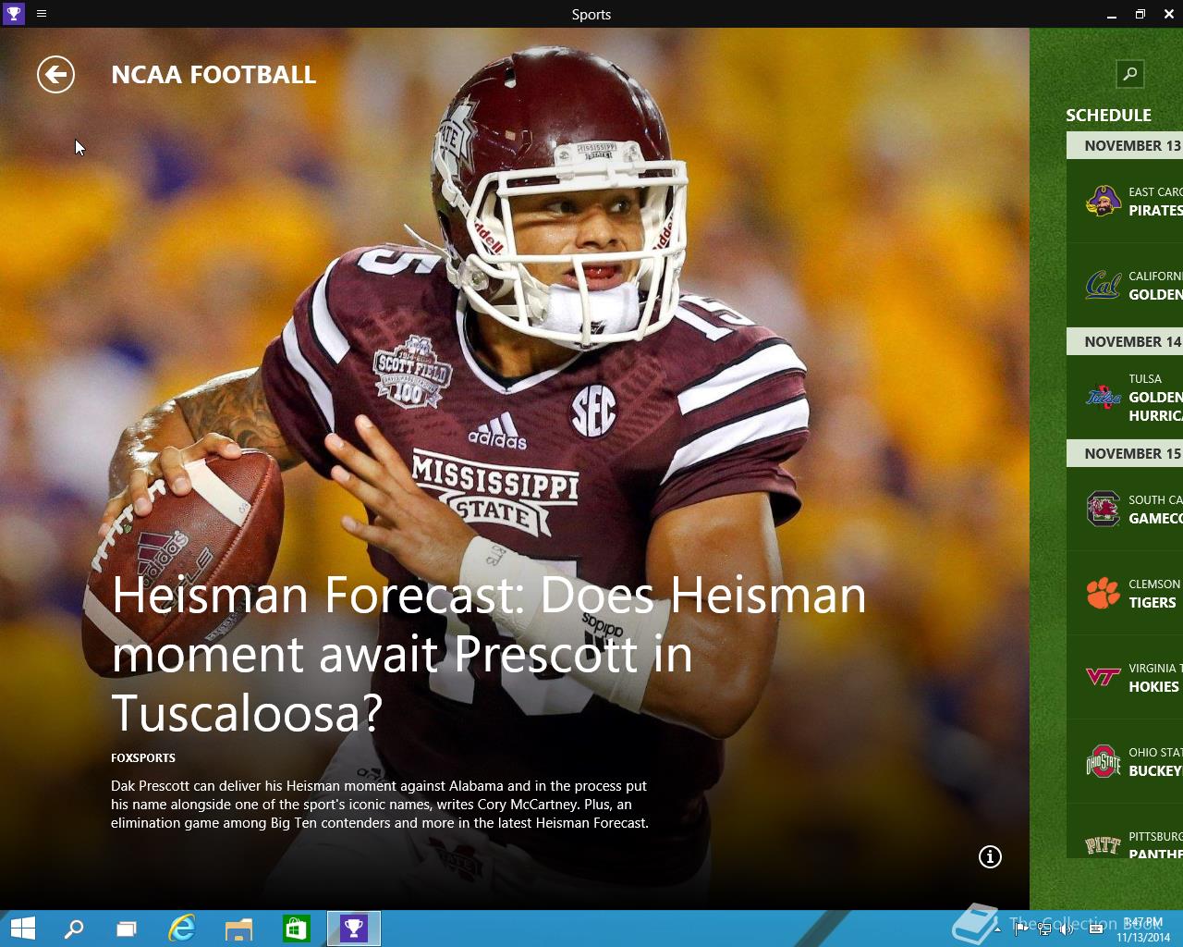Click the FOXSPORTS source label
1183x947 pixels.
tap(143, 757)
